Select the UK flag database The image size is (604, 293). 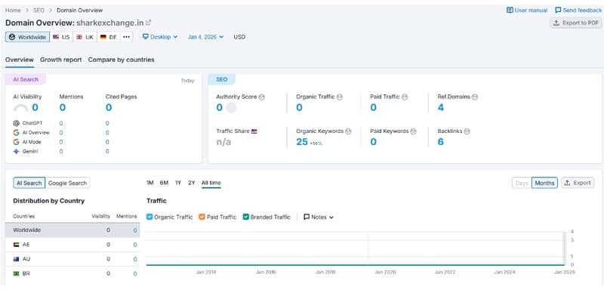click(85, 37)
